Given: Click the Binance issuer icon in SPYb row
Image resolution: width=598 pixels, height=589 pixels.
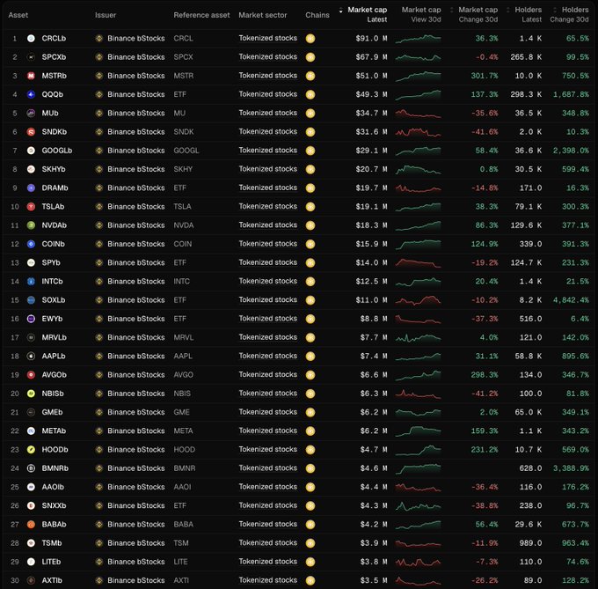Looking at the screenshot, I should click(99, 262).
